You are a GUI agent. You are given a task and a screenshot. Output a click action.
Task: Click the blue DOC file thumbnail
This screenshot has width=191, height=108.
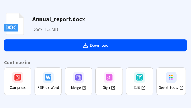tap(14, 24)
